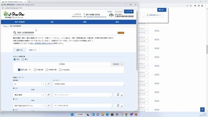Click the background page vertical scrollbar thumb
The image size is (208, 117).
207,49
